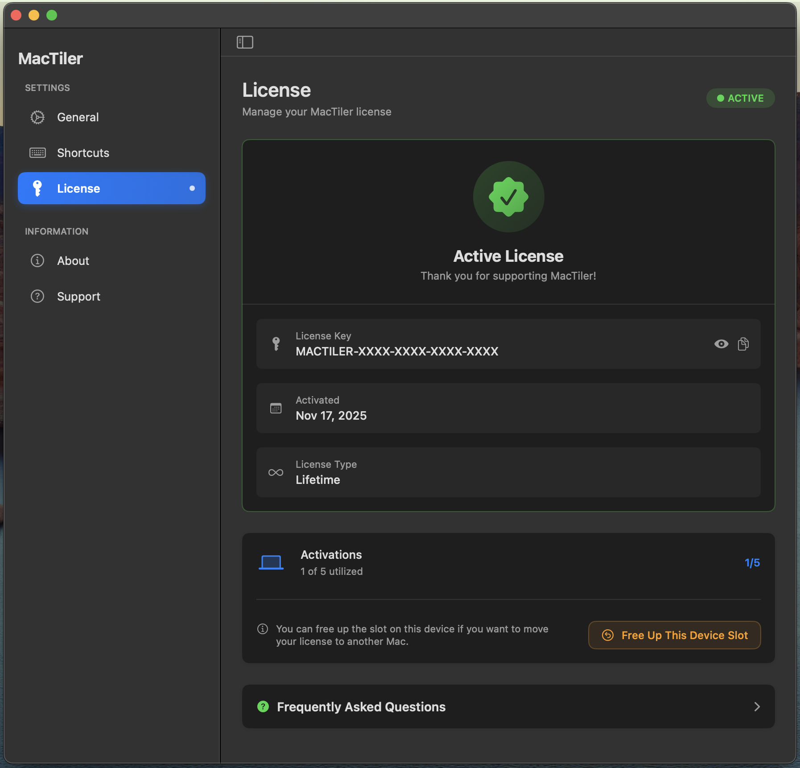
Task: Click the Active License heading
Action: tap(508, 256)
